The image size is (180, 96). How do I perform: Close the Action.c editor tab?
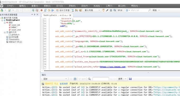coord(70,15)
